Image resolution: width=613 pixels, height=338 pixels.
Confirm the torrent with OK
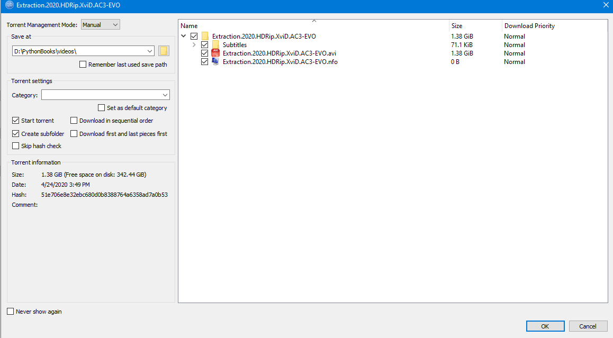coord(545,326)
